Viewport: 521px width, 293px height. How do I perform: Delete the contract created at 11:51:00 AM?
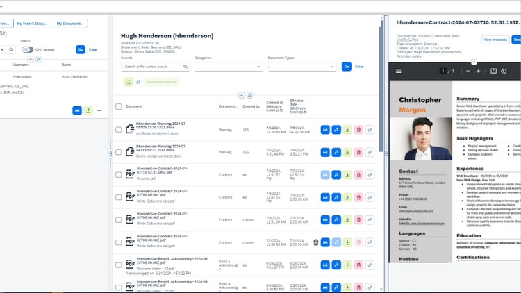click(358, 220)
